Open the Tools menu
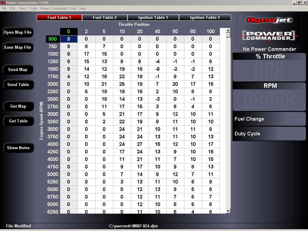Image resolution: width=308 pixels, height=231 pixels. pyautogui.click(x=33, y=8)
